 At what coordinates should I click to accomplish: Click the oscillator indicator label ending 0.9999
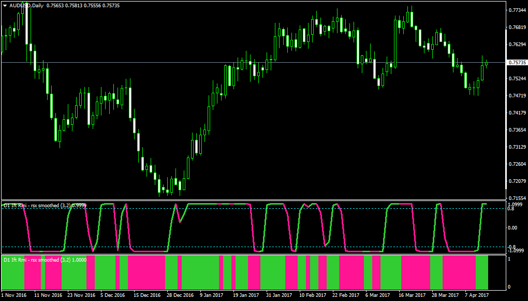point(45,205)
